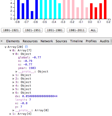
Task: Show the 1891-1921 period
Action: coord(11,30)
